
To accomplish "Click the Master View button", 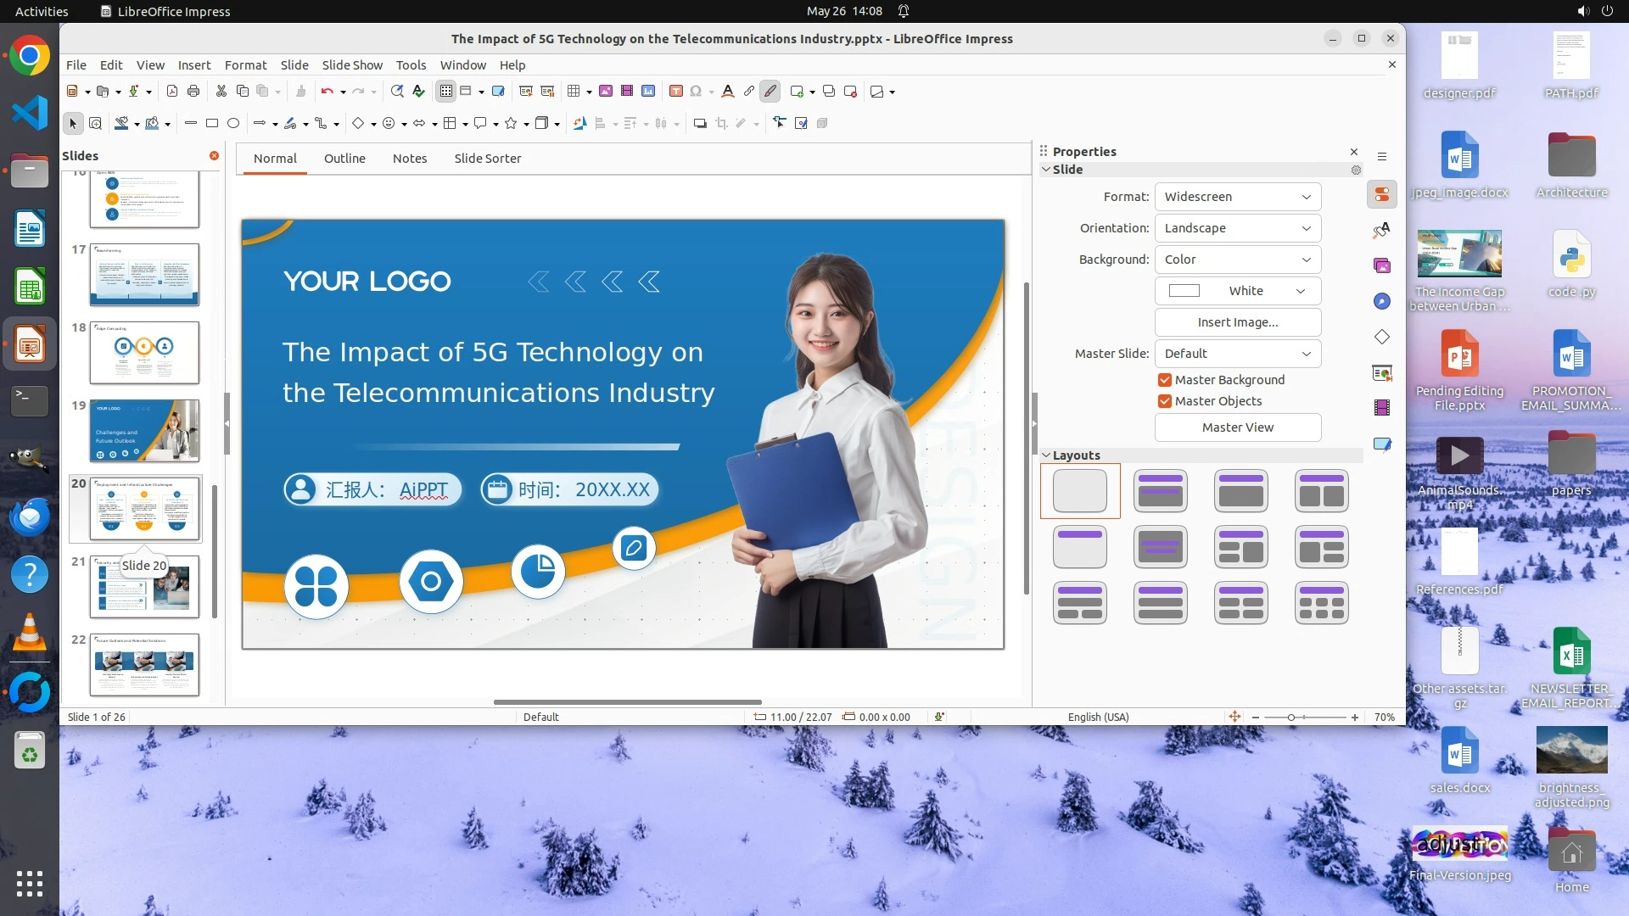I will coord(1237,427).
